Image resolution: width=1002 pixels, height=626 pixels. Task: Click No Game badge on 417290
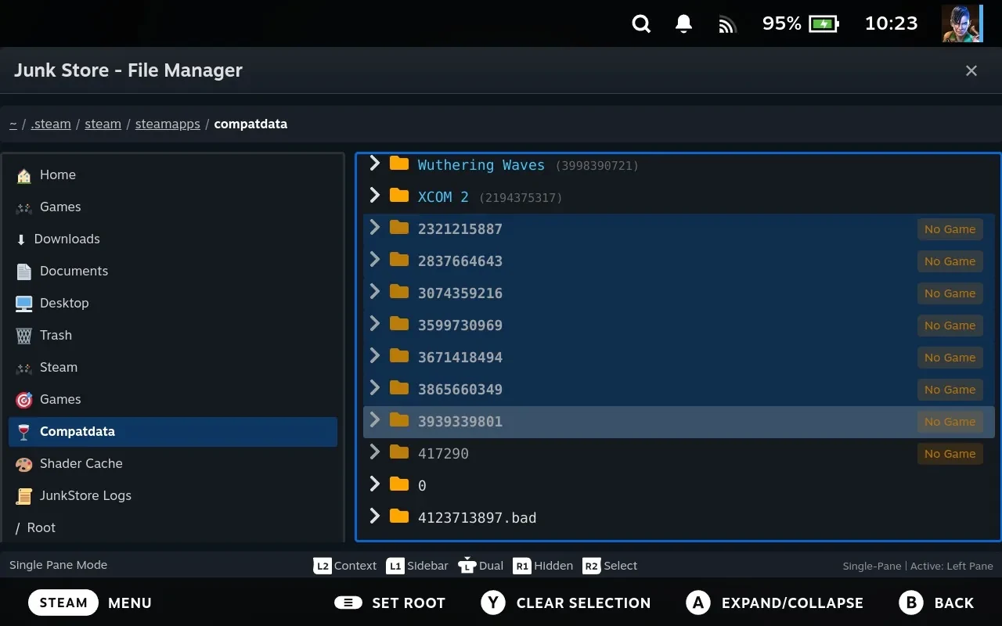(x=950, y=454)
